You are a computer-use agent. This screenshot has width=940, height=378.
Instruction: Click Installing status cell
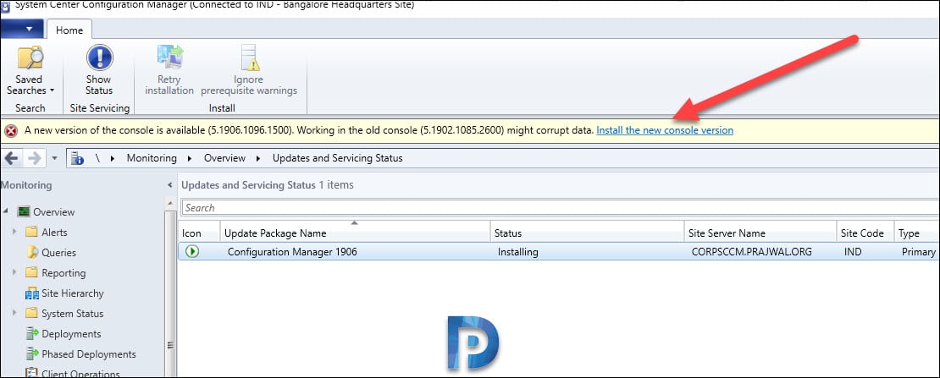(x=518, y=252)
